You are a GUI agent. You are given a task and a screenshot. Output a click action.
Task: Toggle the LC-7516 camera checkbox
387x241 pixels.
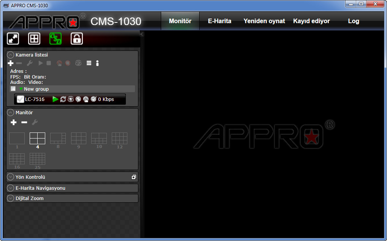tap(20, 99)
